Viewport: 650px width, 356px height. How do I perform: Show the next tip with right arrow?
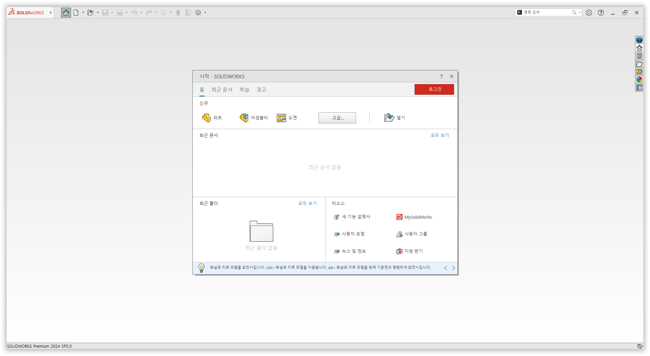coord(453,268)
